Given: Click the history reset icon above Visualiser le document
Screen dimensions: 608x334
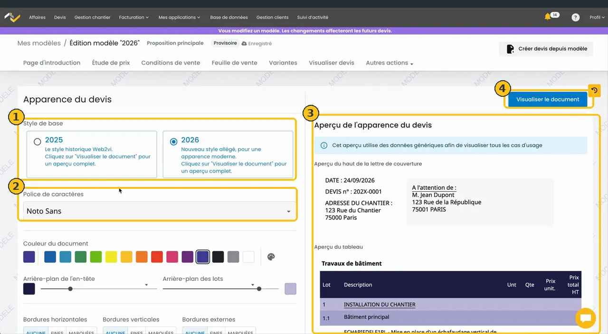Looking at the screenshot, I should point(594,90).
